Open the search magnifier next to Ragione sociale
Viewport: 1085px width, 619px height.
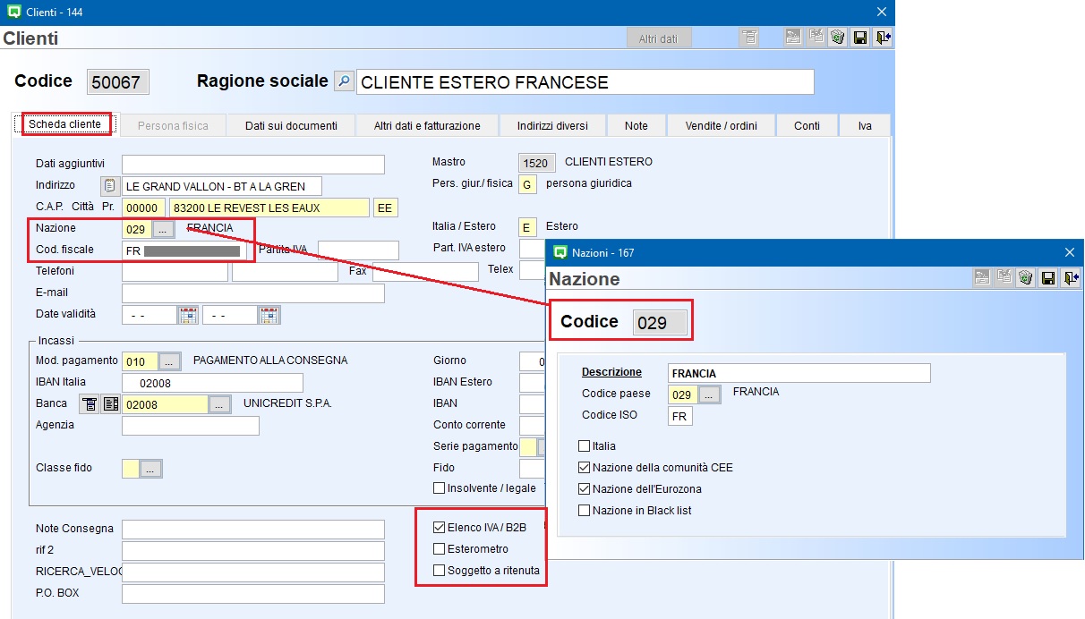[x=344, y=81]
